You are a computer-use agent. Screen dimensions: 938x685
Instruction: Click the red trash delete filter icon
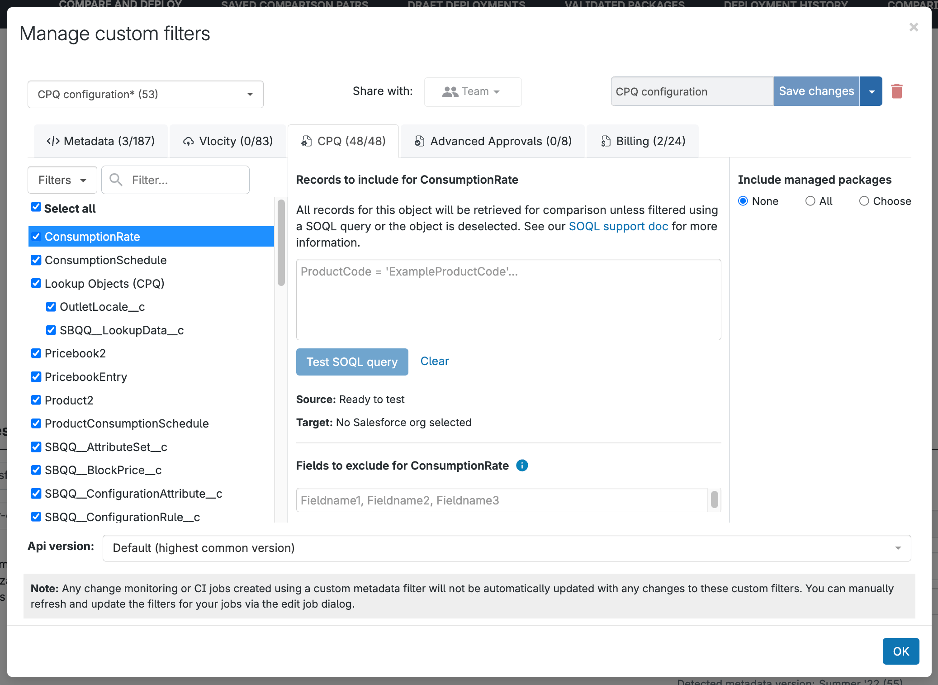pyautogui.click(x=897, y=91)
